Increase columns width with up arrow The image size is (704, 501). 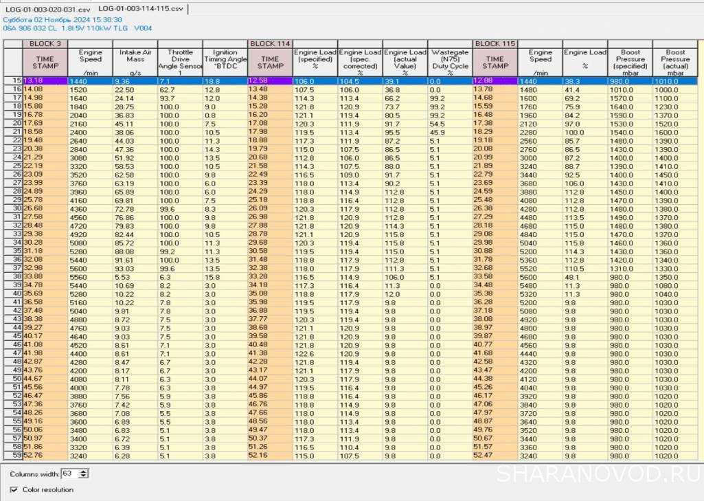(84, 471)
